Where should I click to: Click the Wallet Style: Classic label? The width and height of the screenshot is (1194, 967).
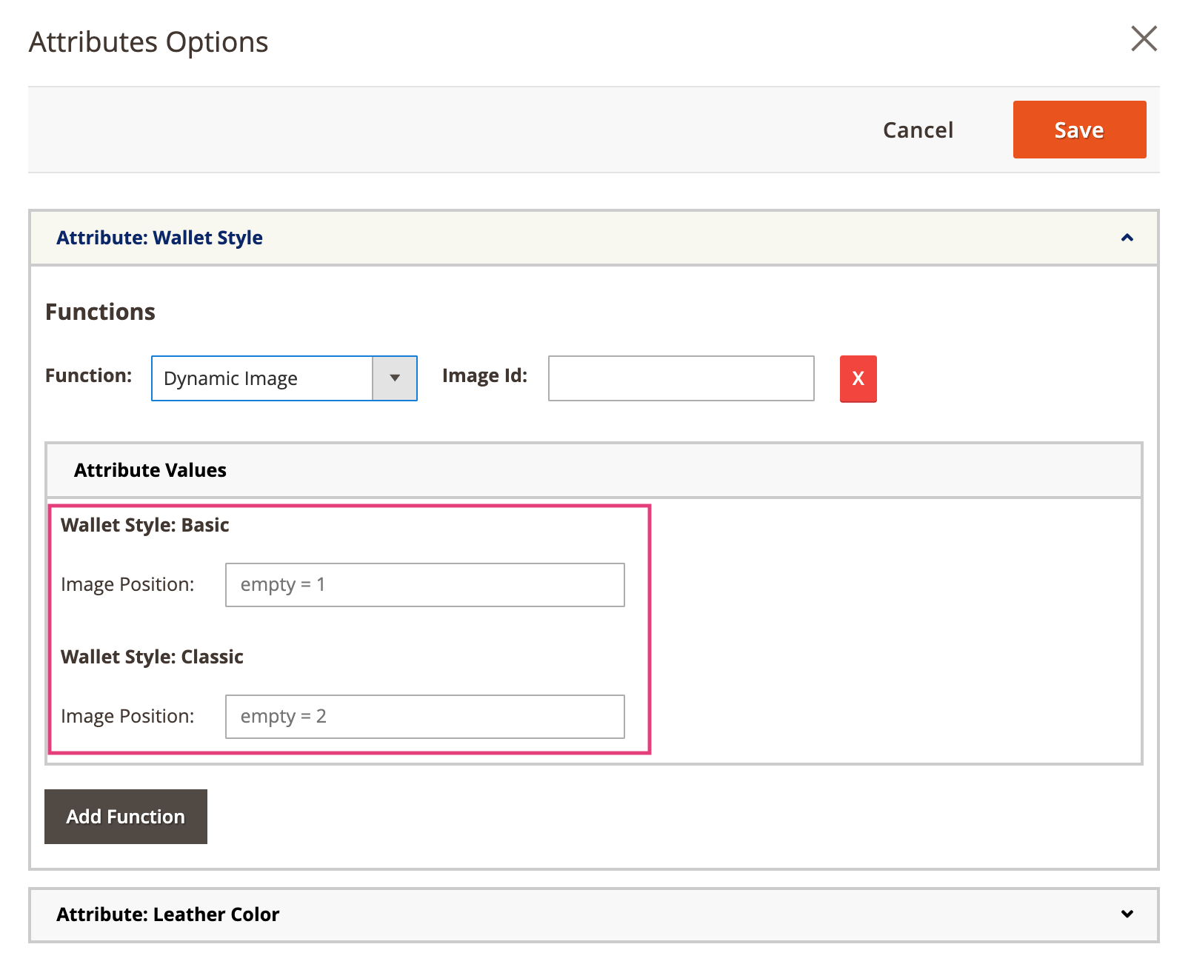click(x=152, y=656)
